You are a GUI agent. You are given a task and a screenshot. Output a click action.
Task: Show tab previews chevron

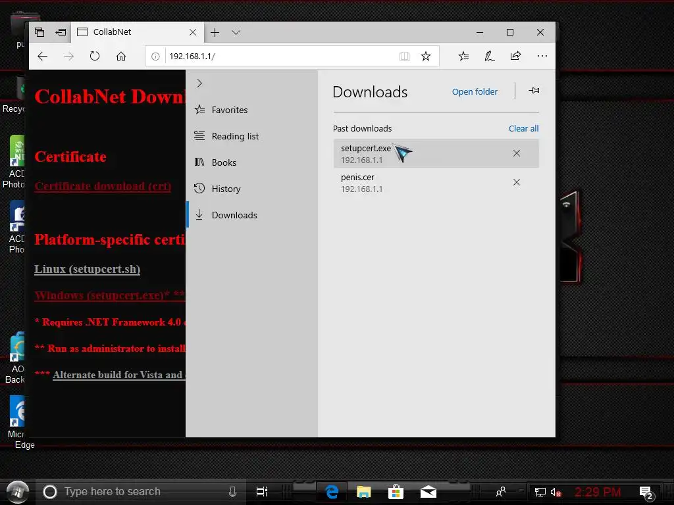click(x=236, y=32)
